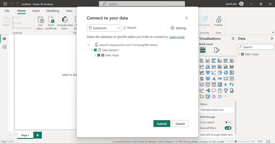Select the Map globe visual
Screen dimensions: 275x144
point(202,79)
